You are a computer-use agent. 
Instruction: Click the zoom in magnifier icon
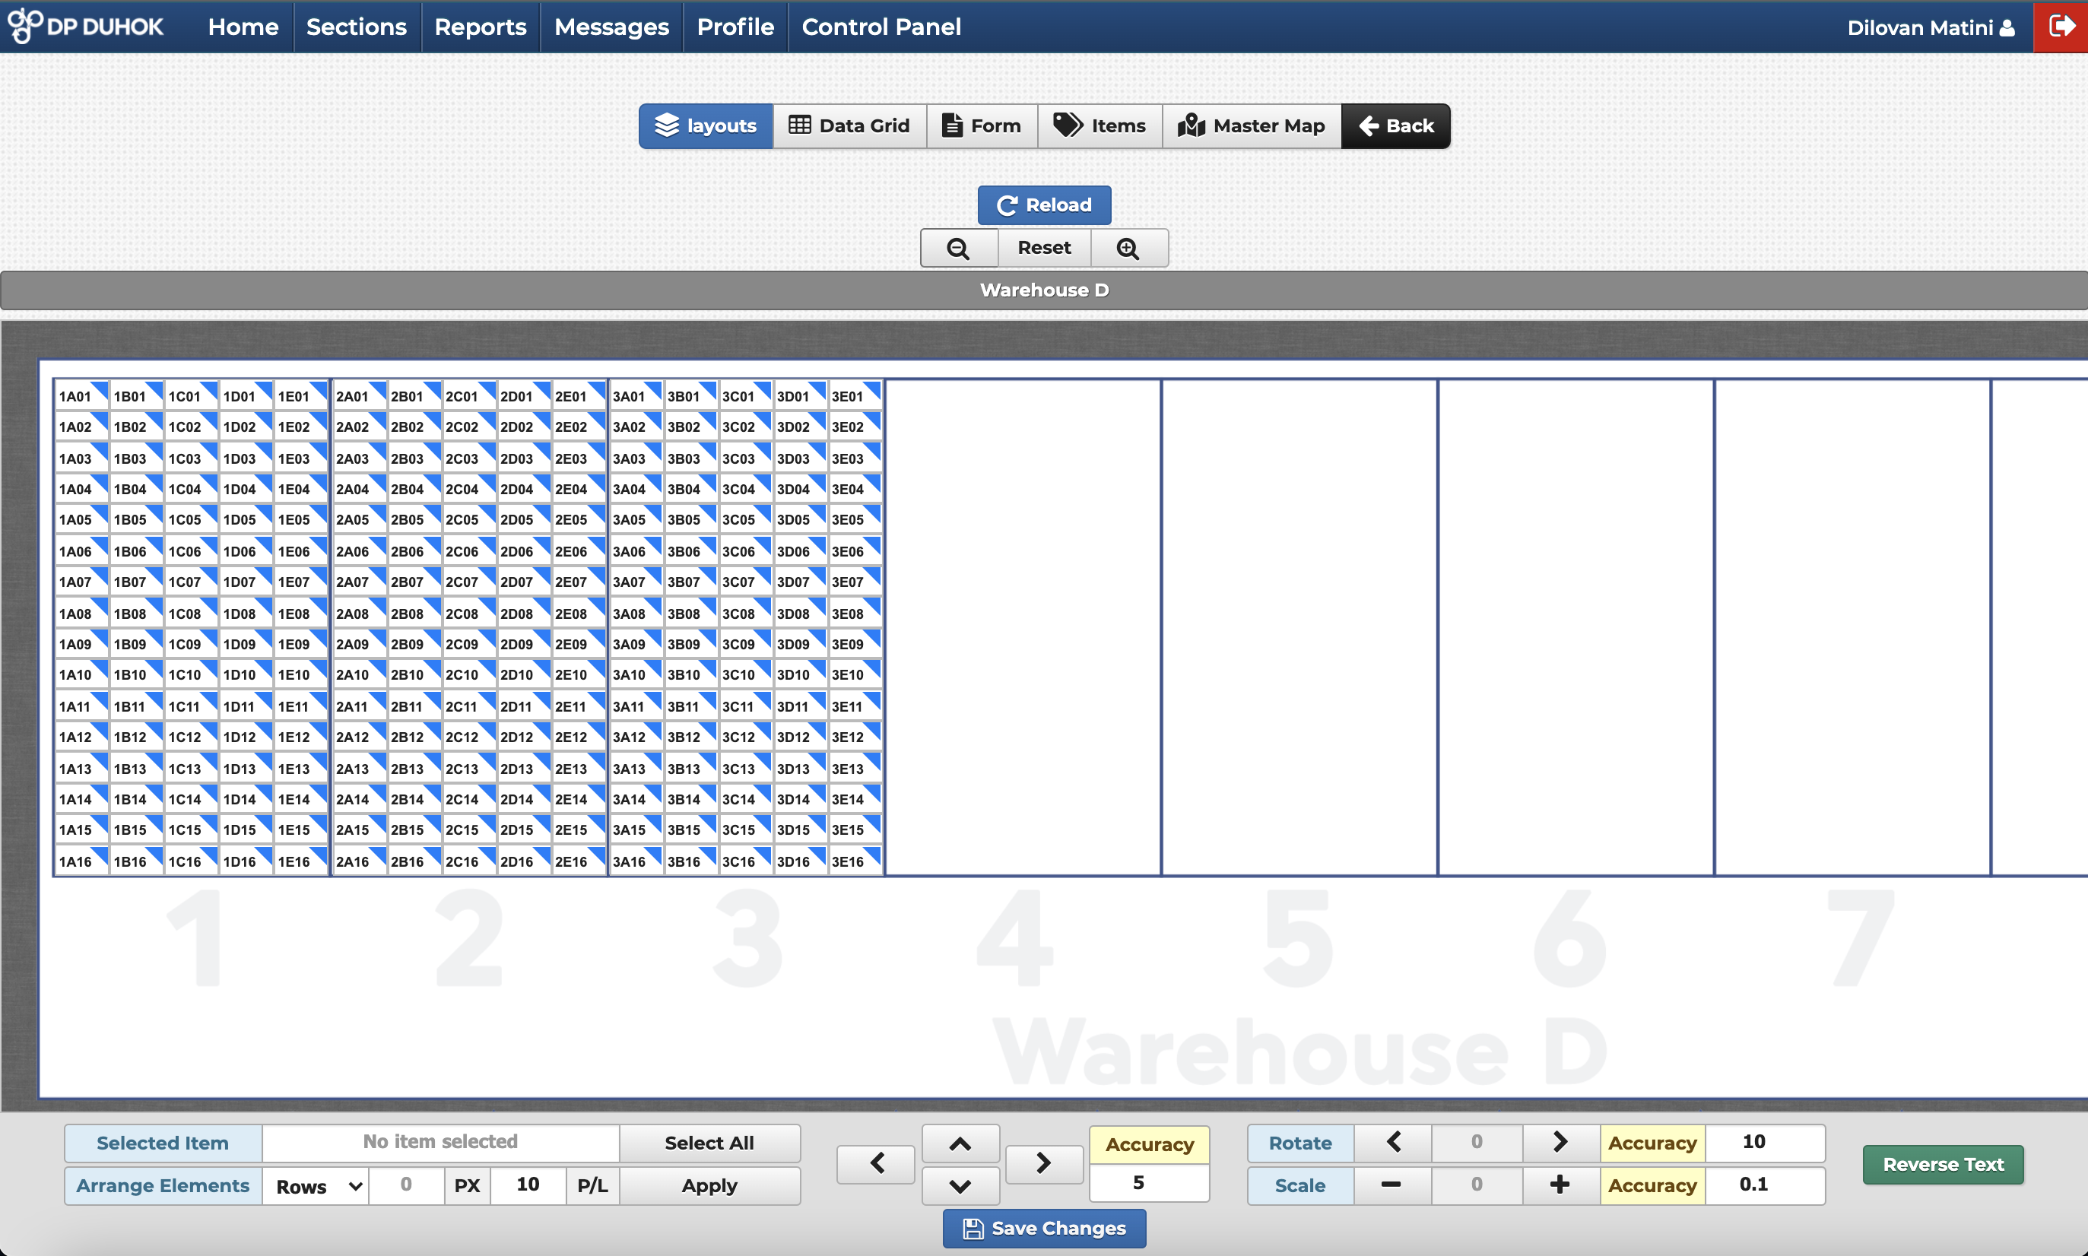click(1128, 248)
